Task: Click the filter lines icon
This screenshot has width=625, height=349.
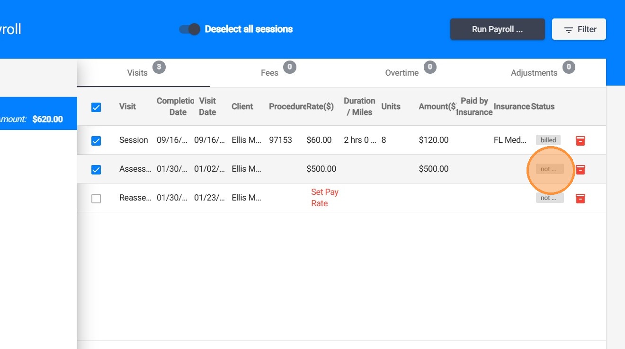Action: pos(569,30)
